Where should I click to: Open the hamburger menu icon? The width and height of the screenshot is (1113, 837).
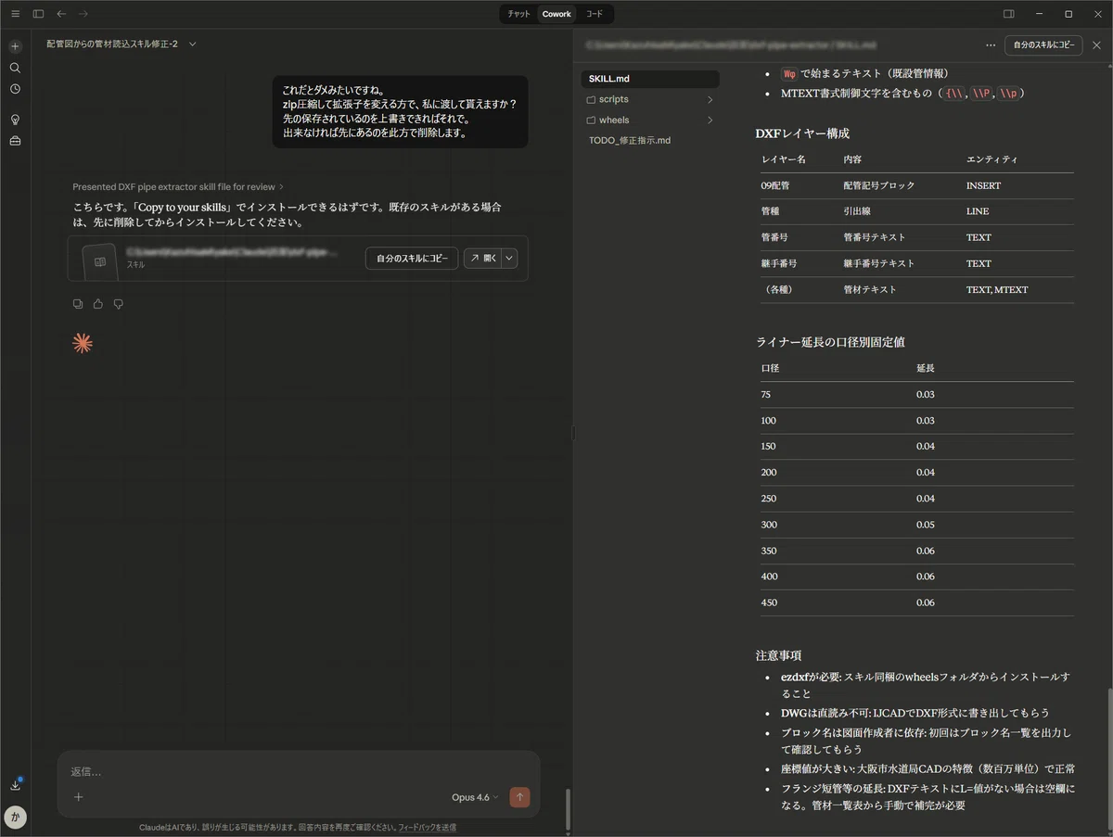[x=15, y=14]
